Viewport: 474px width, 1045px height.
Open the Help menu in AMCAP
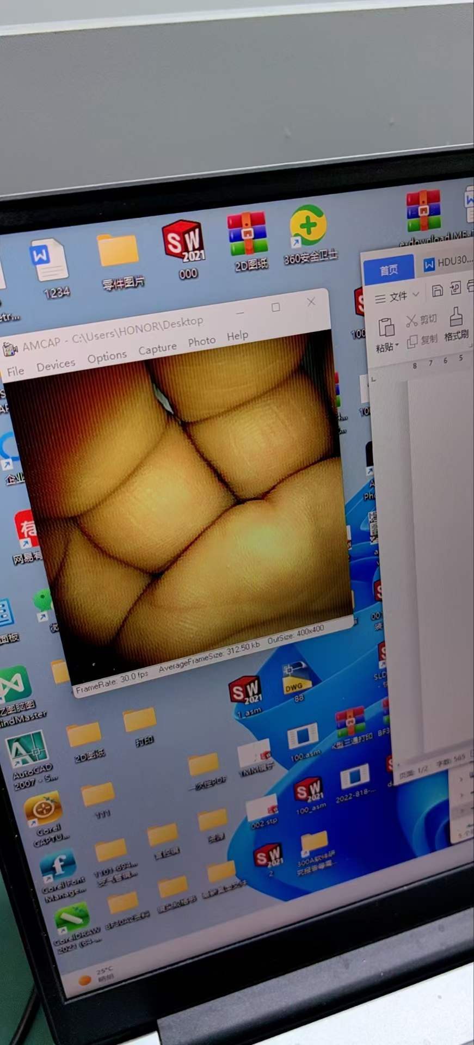(x=237, y=336)
